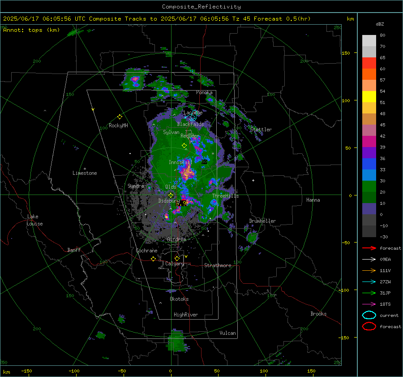Screen dimensions: 403x377
Task: Click the 'Vulcan' map label
Action: 228,333
